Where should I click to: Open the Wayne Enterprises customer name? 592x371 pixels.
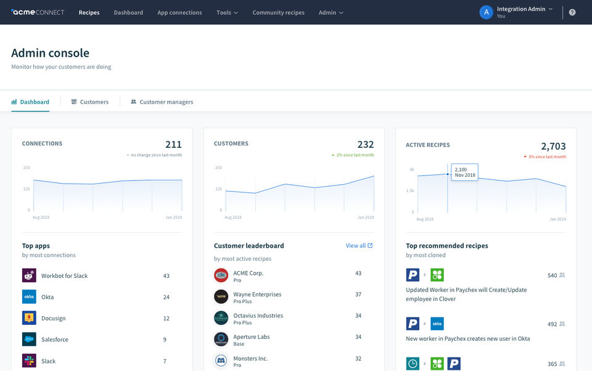point(257,294)
